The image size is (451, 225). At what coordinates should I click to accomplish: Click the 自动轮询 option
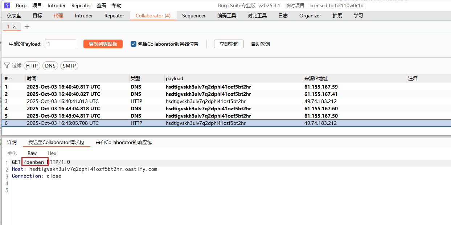(x=261, y=44)
